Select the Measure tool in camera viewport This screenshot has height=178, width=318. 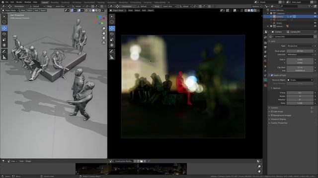(x=112, y=57)
